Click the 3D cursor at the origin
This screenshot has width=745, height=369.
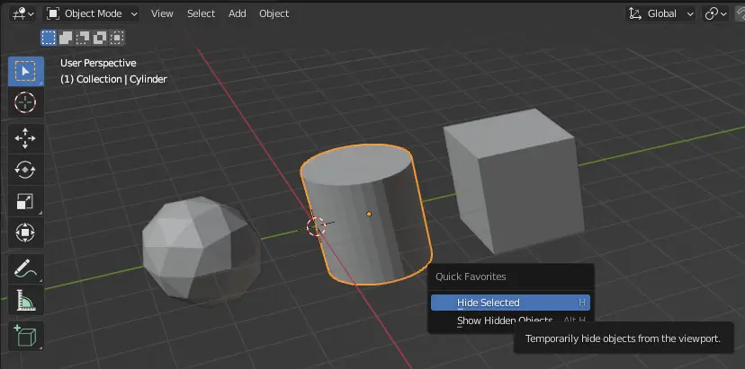coord(316,227)
